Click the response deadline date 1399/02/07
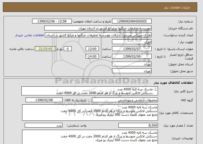Image resolution: width=203 pixels, height=144 pixels. click(x=132, y=49)
